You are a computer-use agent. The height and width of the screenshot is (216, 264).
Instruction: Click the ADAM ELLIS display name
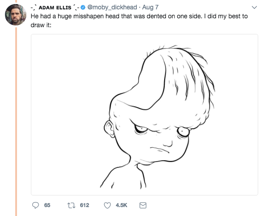[55, 8]
